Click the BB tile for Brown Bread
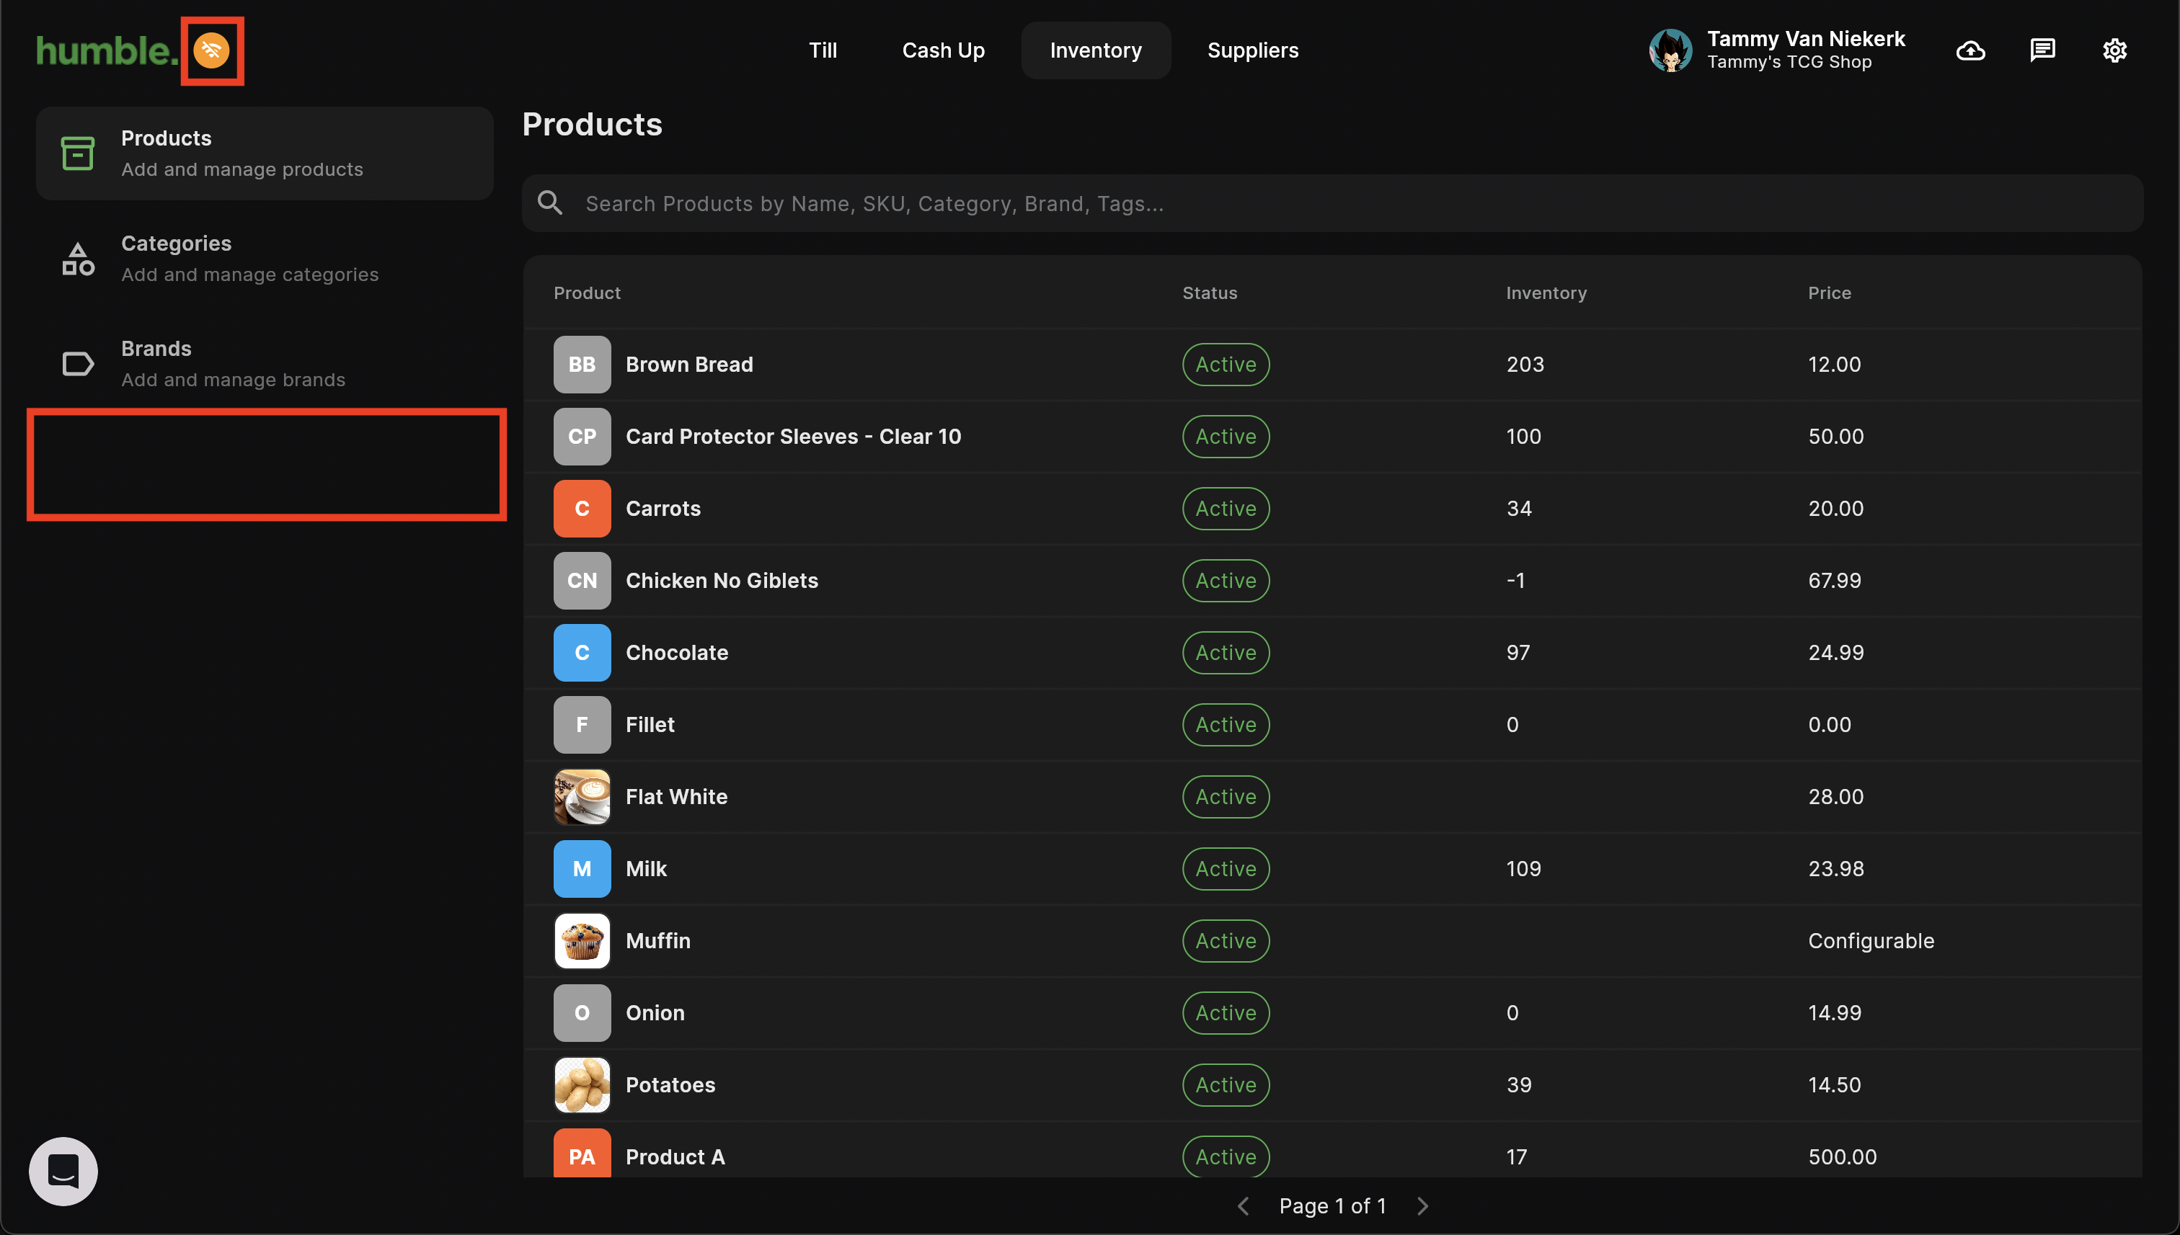 point(582,364)
